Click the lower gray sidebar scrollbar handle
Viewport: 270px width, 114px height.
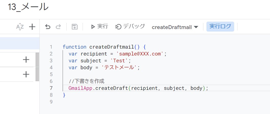[37, 74]
